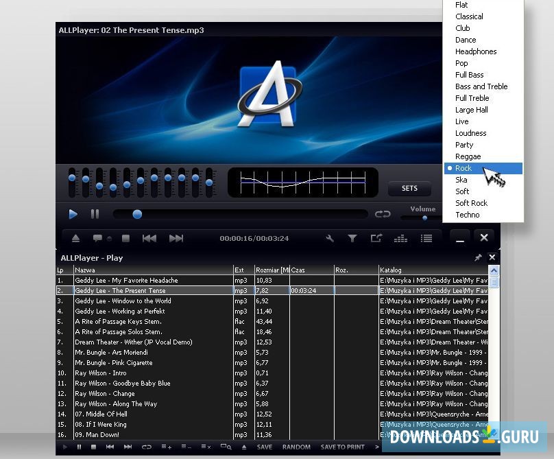Click playlist scrollbar up arrow
This screenshot has height=459, width=554.
494,271
